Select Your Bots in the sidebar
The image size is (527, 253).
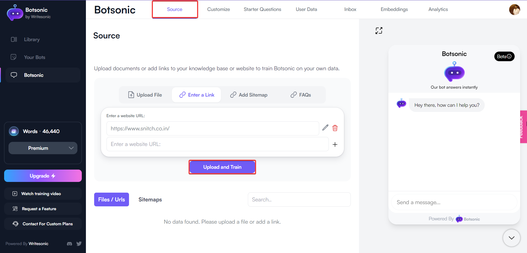click(34, 57)
